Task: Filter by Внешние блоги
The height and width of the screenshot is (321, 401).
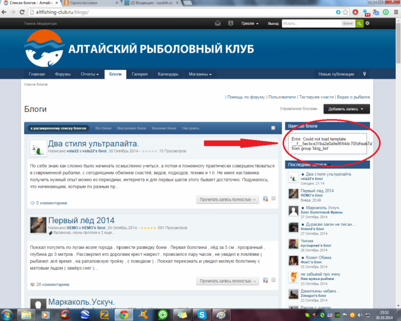Action: pyautogui.click(x=164, y=128)
